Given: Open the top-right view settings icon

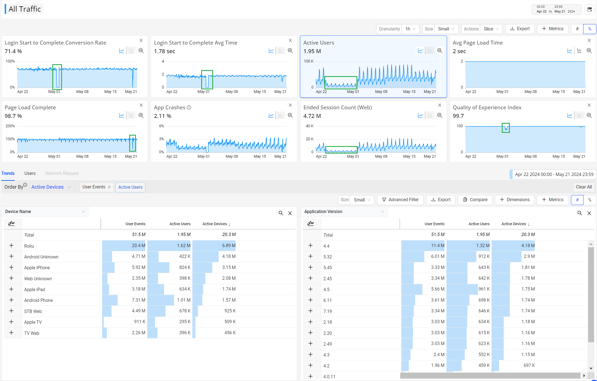Looking at the screenshot, I should pyautogui.click(x=590, y=9).
